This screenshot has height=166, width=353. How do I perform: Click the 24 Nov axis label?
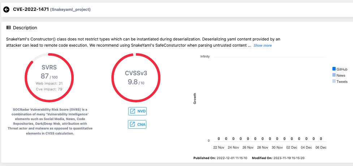coord(233,148)
